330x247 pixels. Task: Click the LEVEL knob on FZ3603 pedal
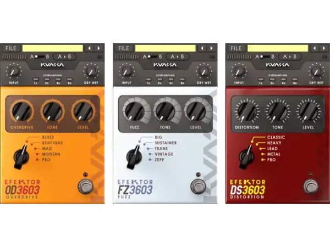click(x=196, y=111)
